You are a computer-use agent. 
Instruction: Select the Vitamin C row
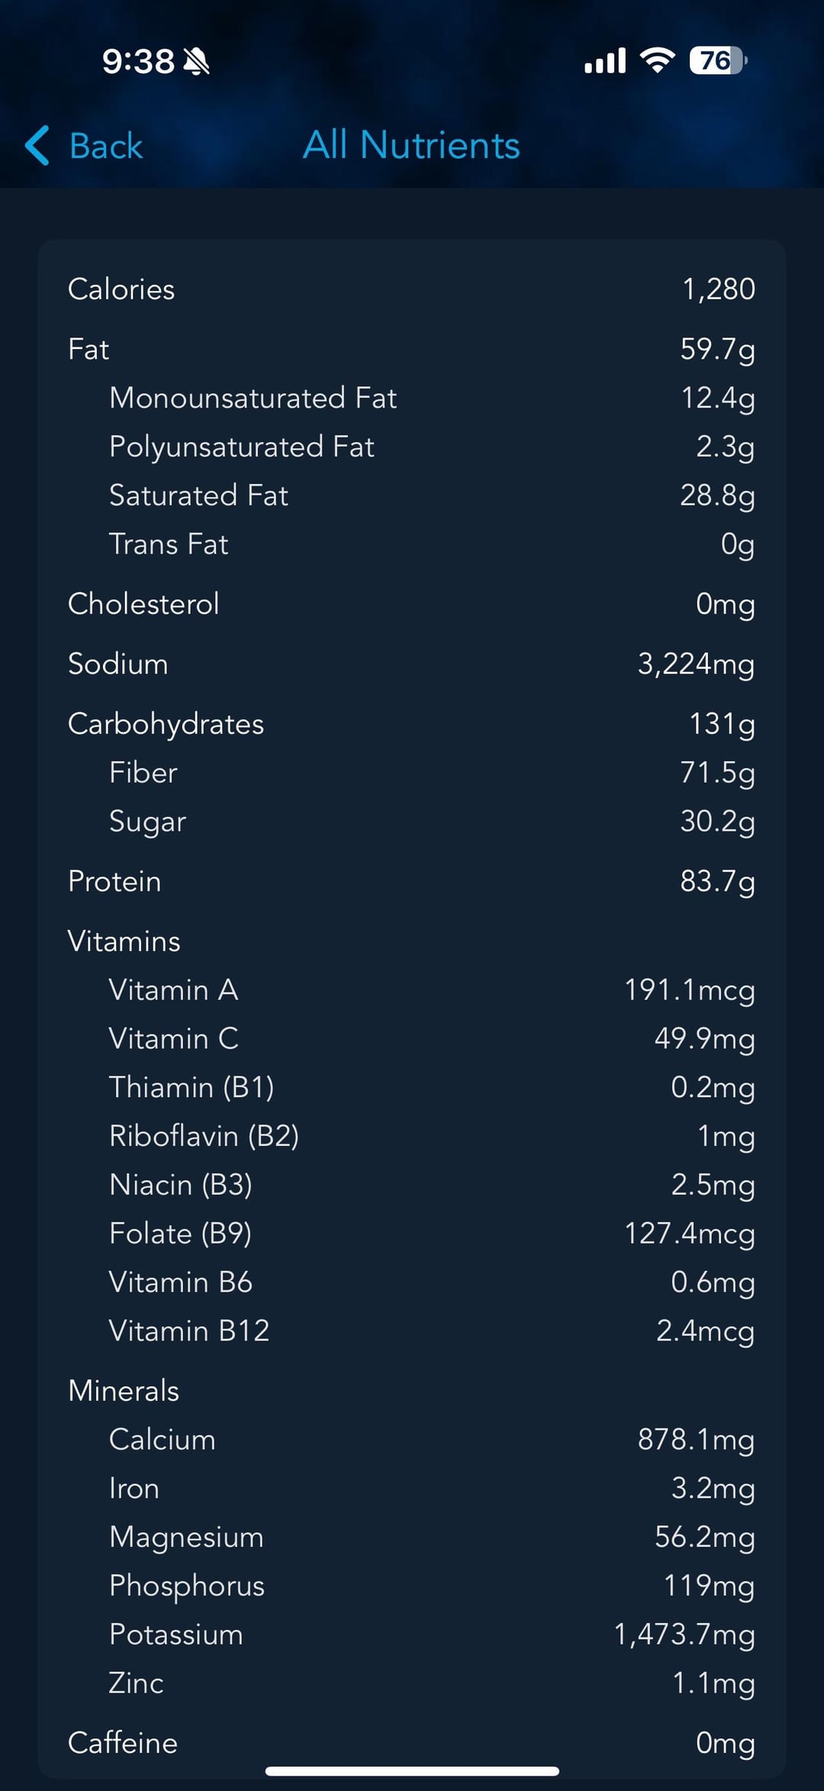[x=412, y=1039]
